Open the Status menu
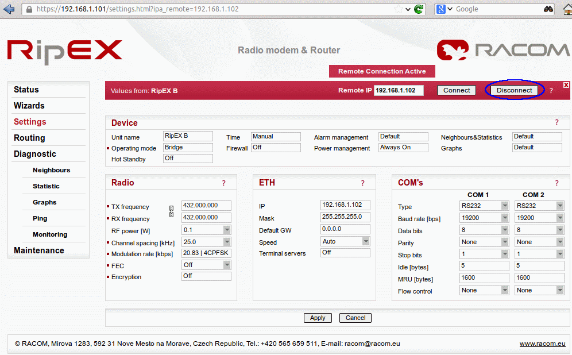Viewport: 572px width, 355px height. tap(26, 90)
